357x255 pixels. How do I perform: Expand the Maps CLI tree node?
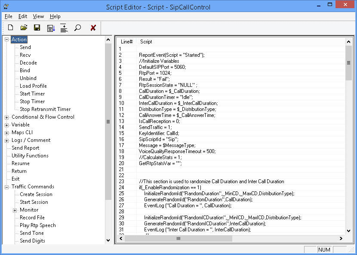(6, 133)
